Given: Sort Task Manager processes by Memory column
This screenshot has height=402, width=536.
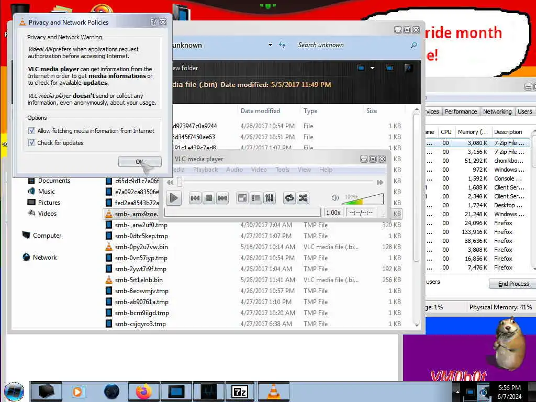Looking at the screenshot, I should click(473, 132).
